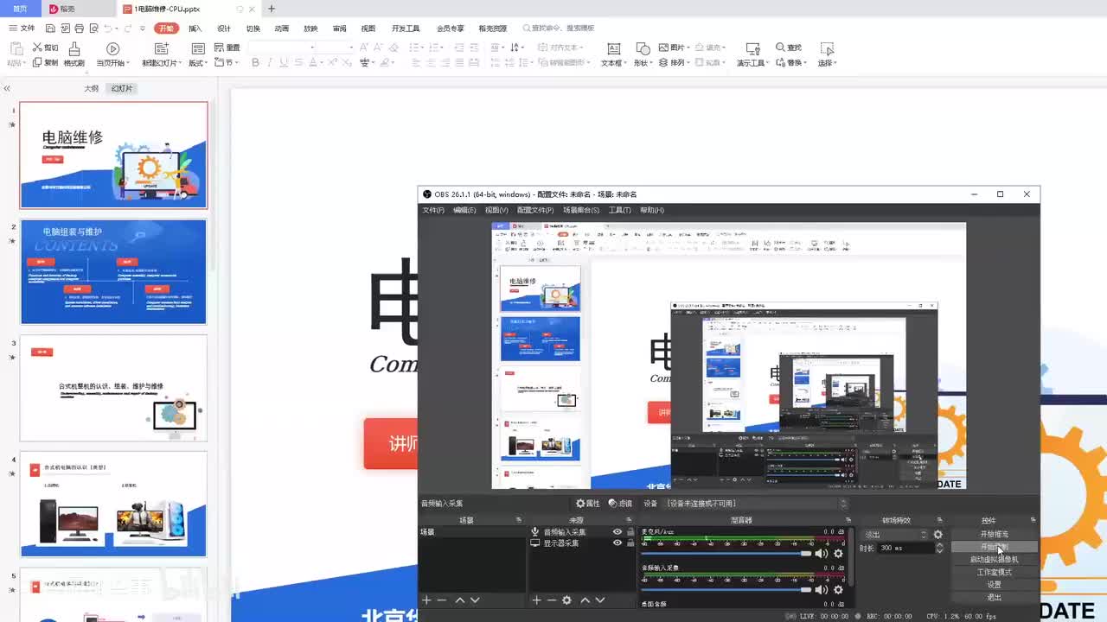Collapse the slide thumbnail panel
The height and width of the screenshot is (622, 1107).
(x=7, y=88)
